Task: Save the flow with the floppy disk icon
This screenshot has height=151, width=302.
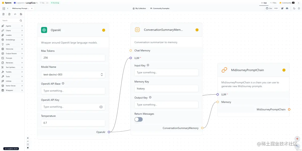Action: click(x=21, y=14)
